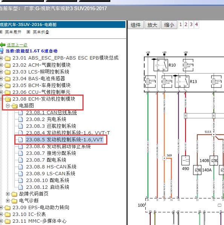Click the page icon for 23.08.10 配电系统
Screen dimensions: 224x225
(21, 181)
